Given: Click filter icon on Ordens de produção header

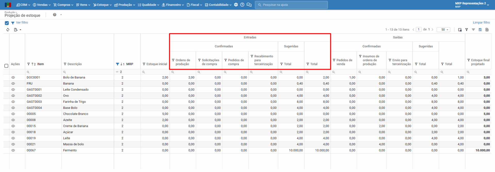Looking at the screenshot, I should tap(173, 60).
